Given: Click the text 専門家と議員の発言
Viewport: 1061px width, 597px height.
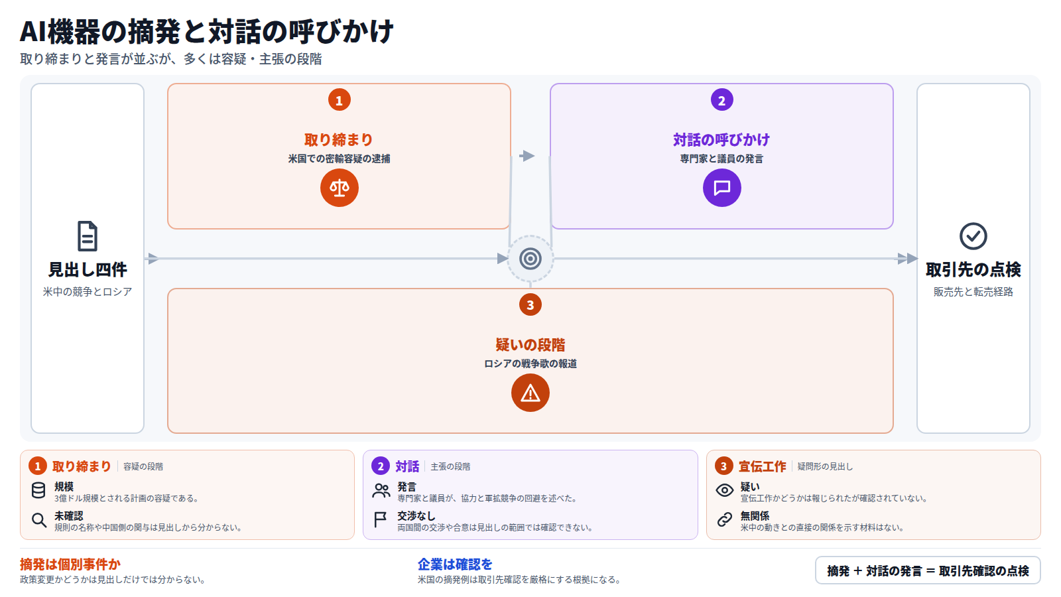Looking at the screenshot, I should pos(721,159).
